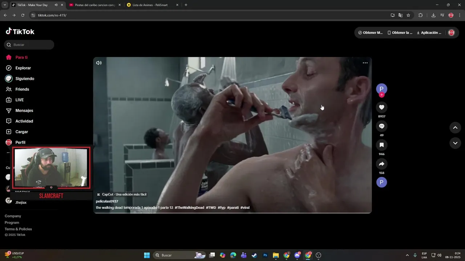This screenshot has width=465, height=261.
Task: Click the Obtener la ... button
Action: (x=400, y=33)
